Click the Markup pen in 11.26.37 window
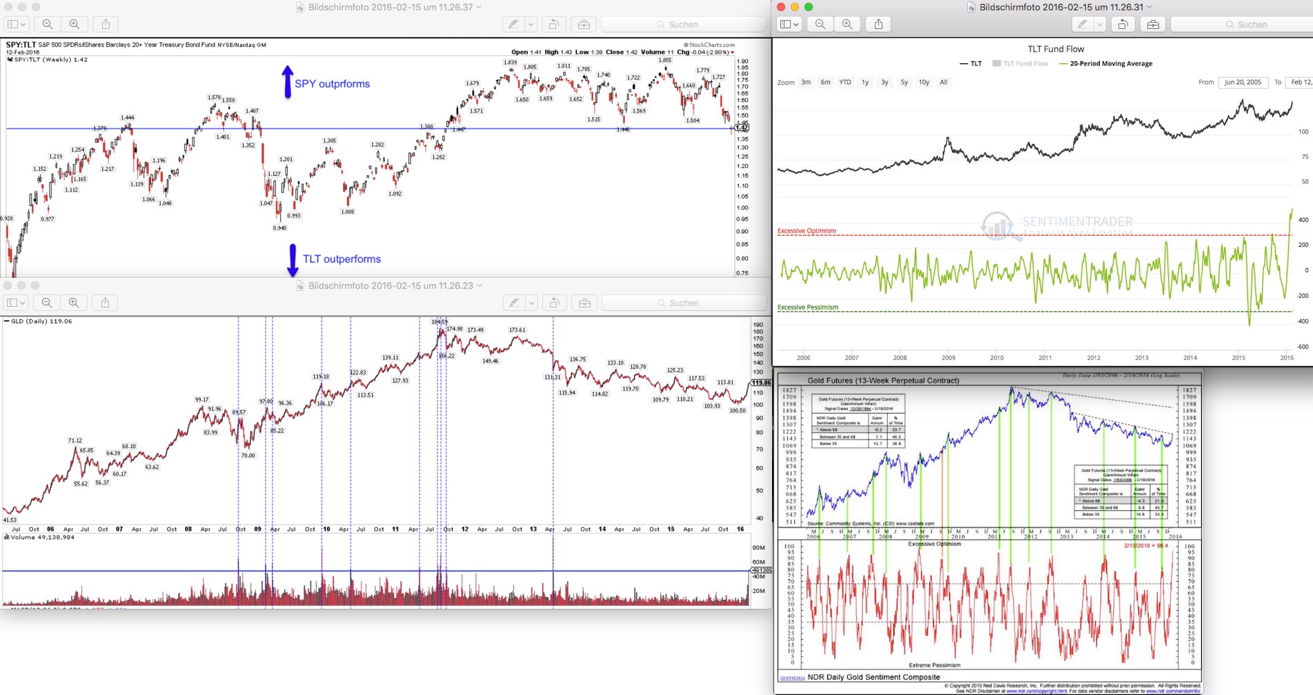This screenshot has width=1313, height=695. click(513, 24)
